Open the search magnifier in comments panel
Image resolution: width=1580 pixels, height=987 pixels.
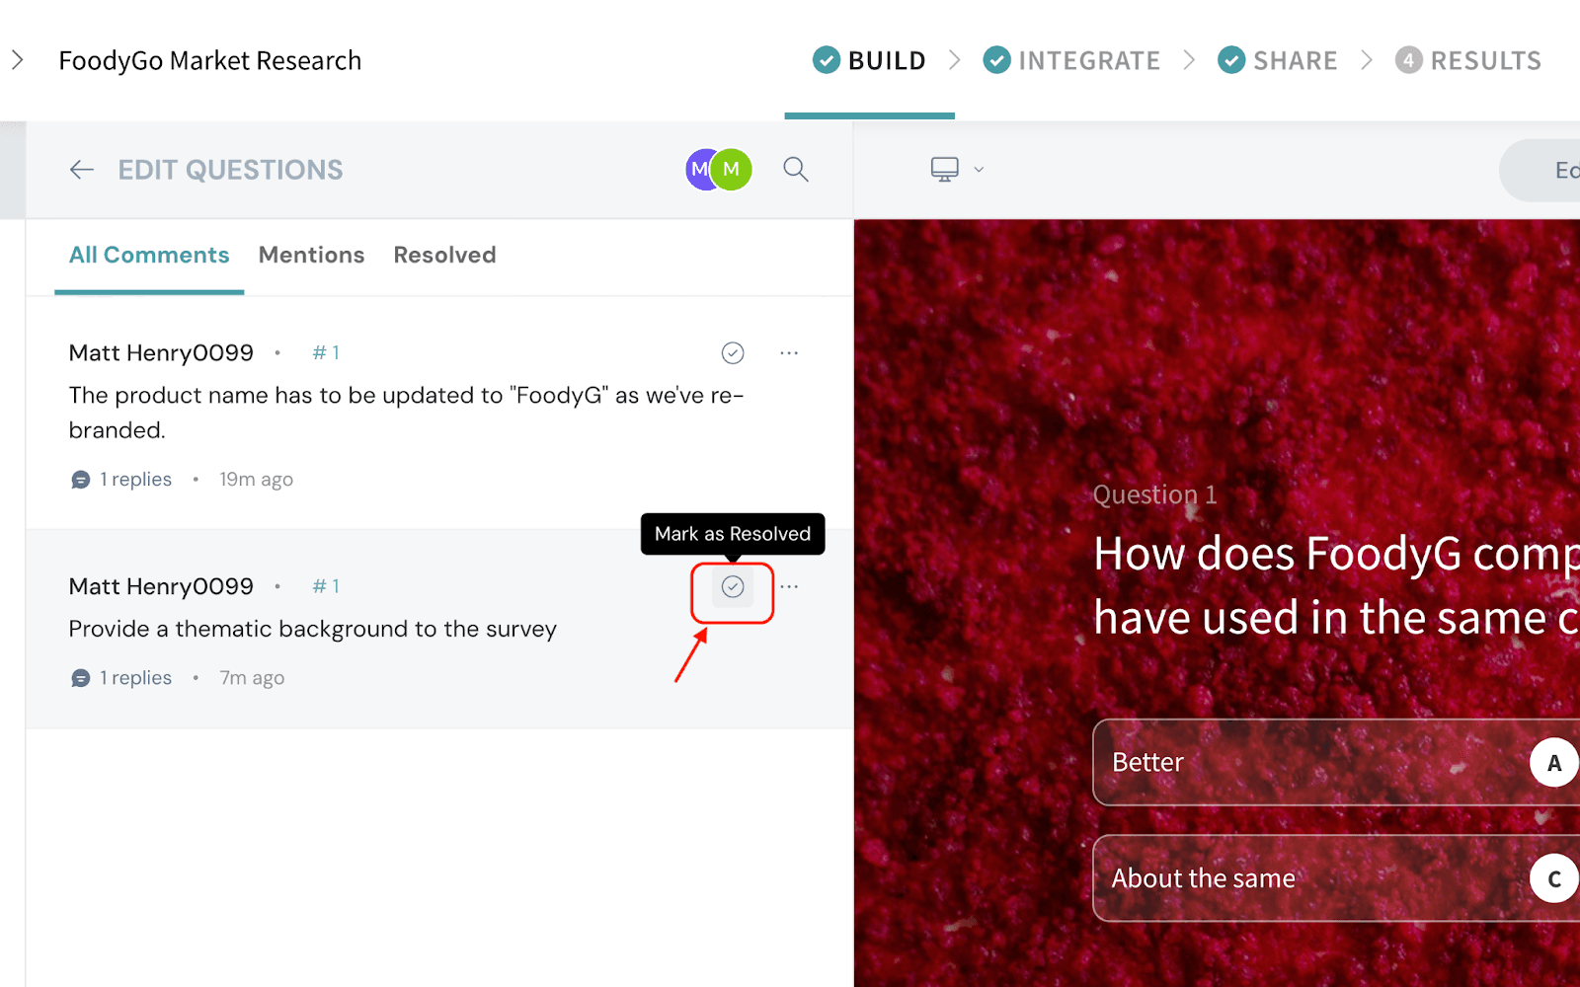point(795,170)
